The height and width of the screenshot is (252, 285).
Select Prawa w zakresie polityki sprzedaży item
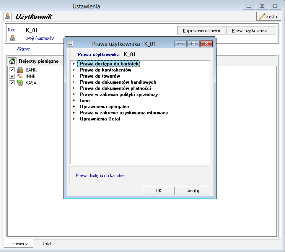click(119, 94)
